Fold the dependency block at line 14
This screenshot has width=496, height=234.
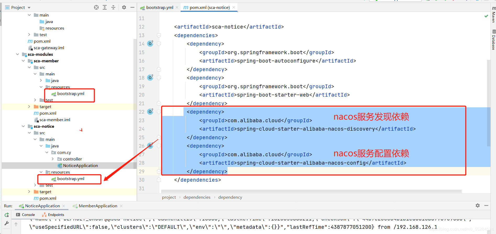coord(159,44)
